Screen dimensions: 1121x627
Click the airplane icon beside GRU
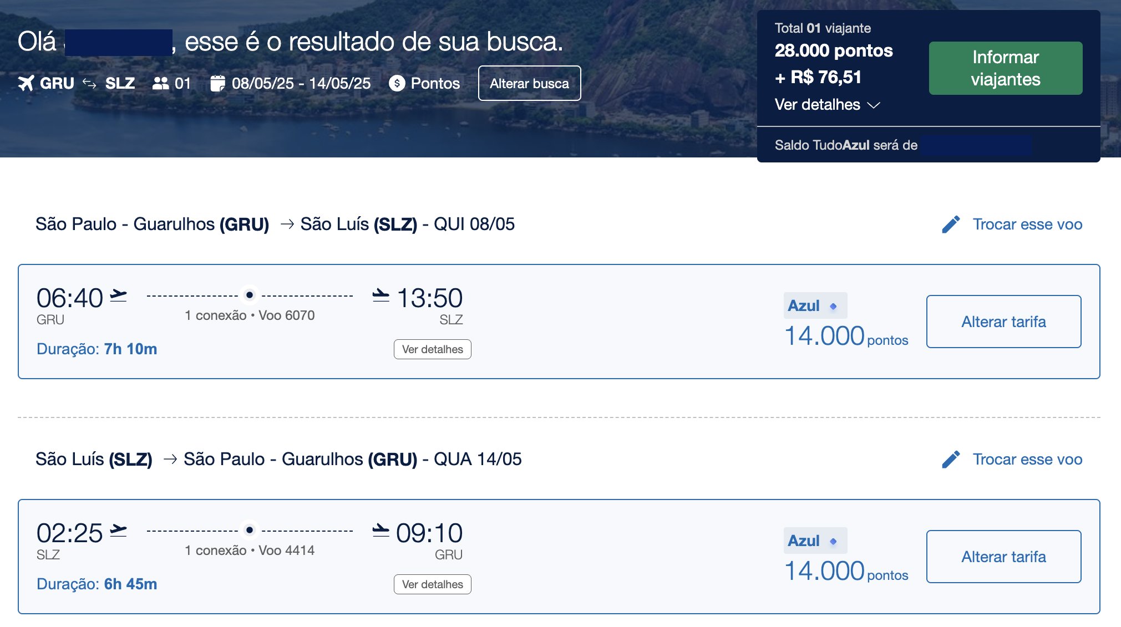(26, 83)
